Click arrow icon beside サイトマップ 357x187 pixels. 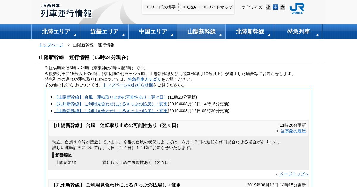coord(204,7)
